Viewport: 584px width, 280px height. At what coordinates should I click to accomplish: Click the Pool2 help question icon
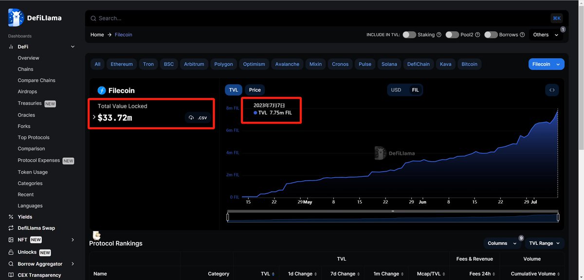[x=478, y=35]
